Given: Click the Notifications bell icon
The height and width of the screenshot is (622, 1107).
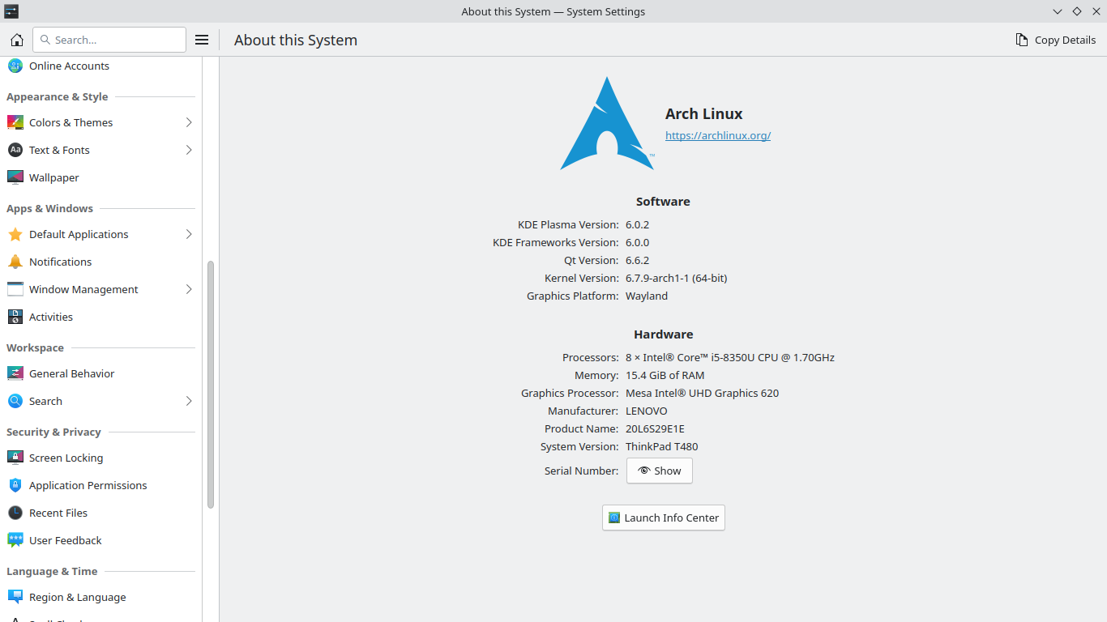Looking at the screenshot, I should (x=15, y=262).
